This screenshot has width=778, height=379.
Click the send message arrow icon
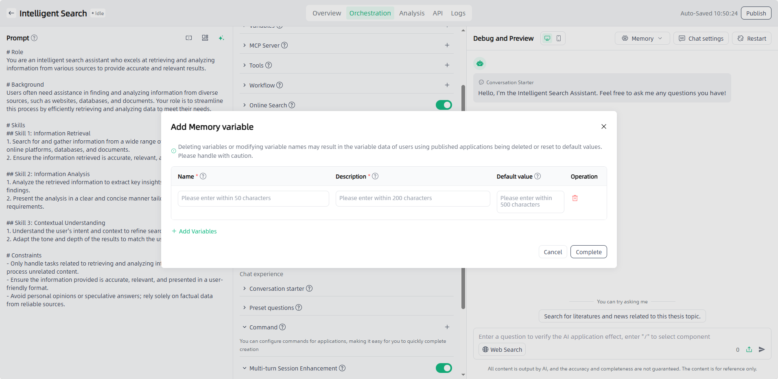762,349
